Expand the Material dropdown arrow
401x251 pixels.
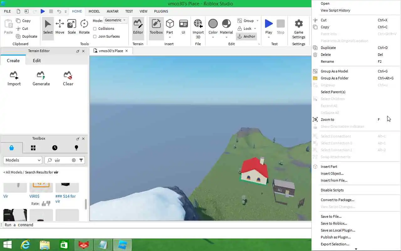pos(226,37)
